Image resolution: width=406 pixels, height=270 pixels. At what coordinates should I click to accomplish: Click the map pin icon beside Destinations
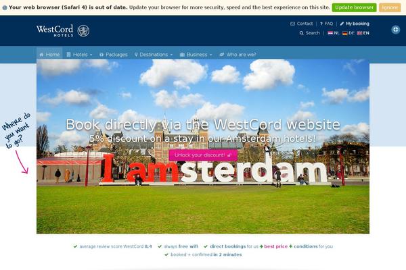136,55
